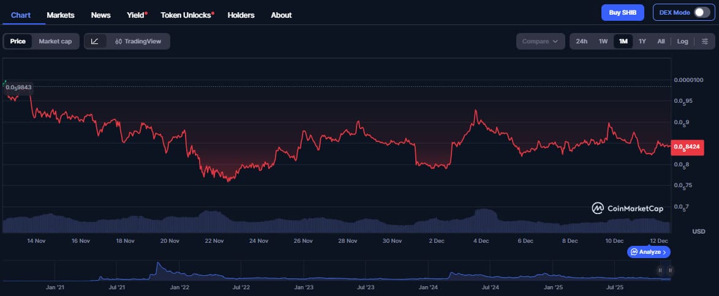Expand the Compare dropdown
This screenshot has width=719, height=296.
[540, 41]
